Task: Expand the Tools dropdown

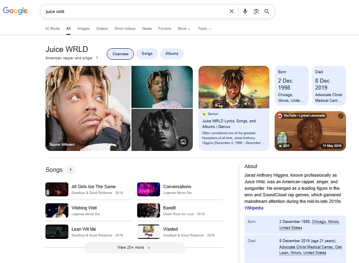Action: point(204,29)
